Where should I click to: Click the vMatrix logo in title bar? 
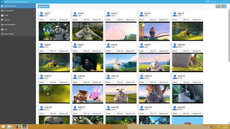[2, 2]
